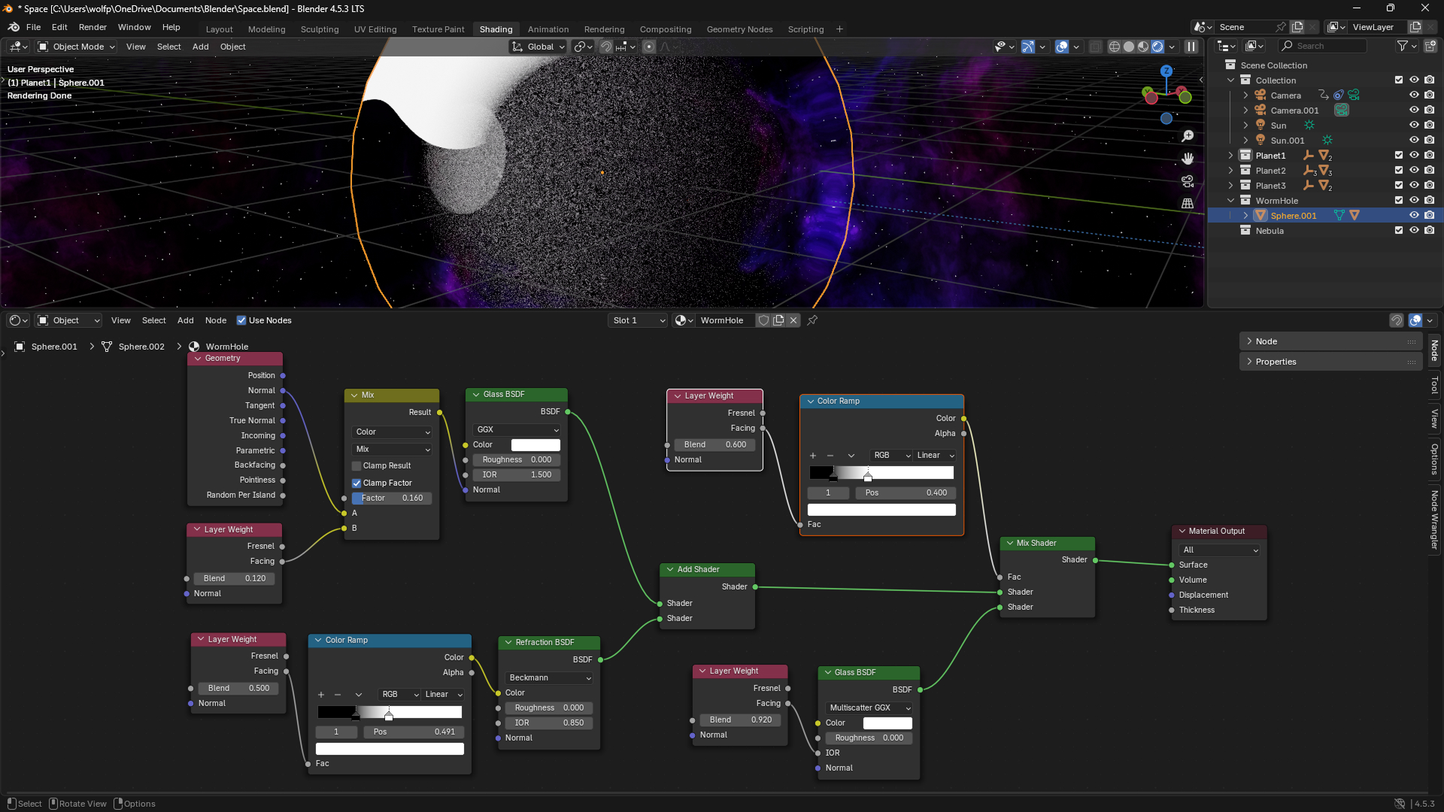This screenshot has width=1444, height=812.
Task: Click the zoom magnifier icon in viewport
Action: click(x=1188, y=136)
